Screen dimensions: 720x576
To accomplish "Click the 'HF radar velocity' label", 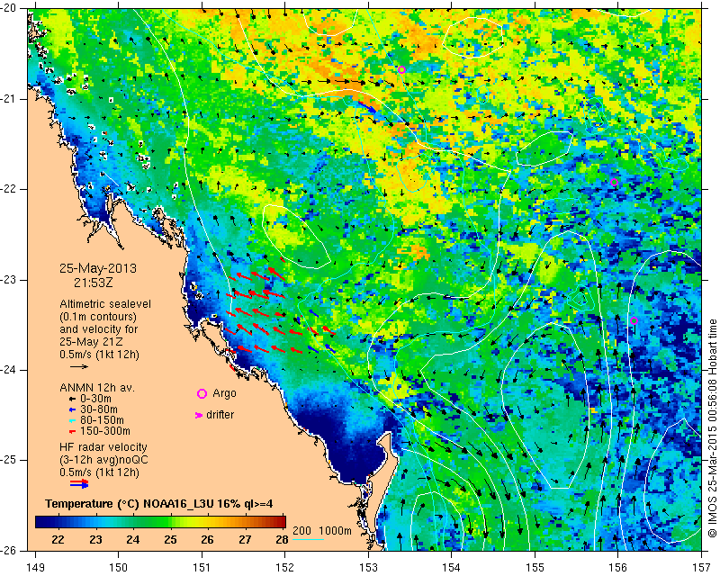I will [103, 447].
